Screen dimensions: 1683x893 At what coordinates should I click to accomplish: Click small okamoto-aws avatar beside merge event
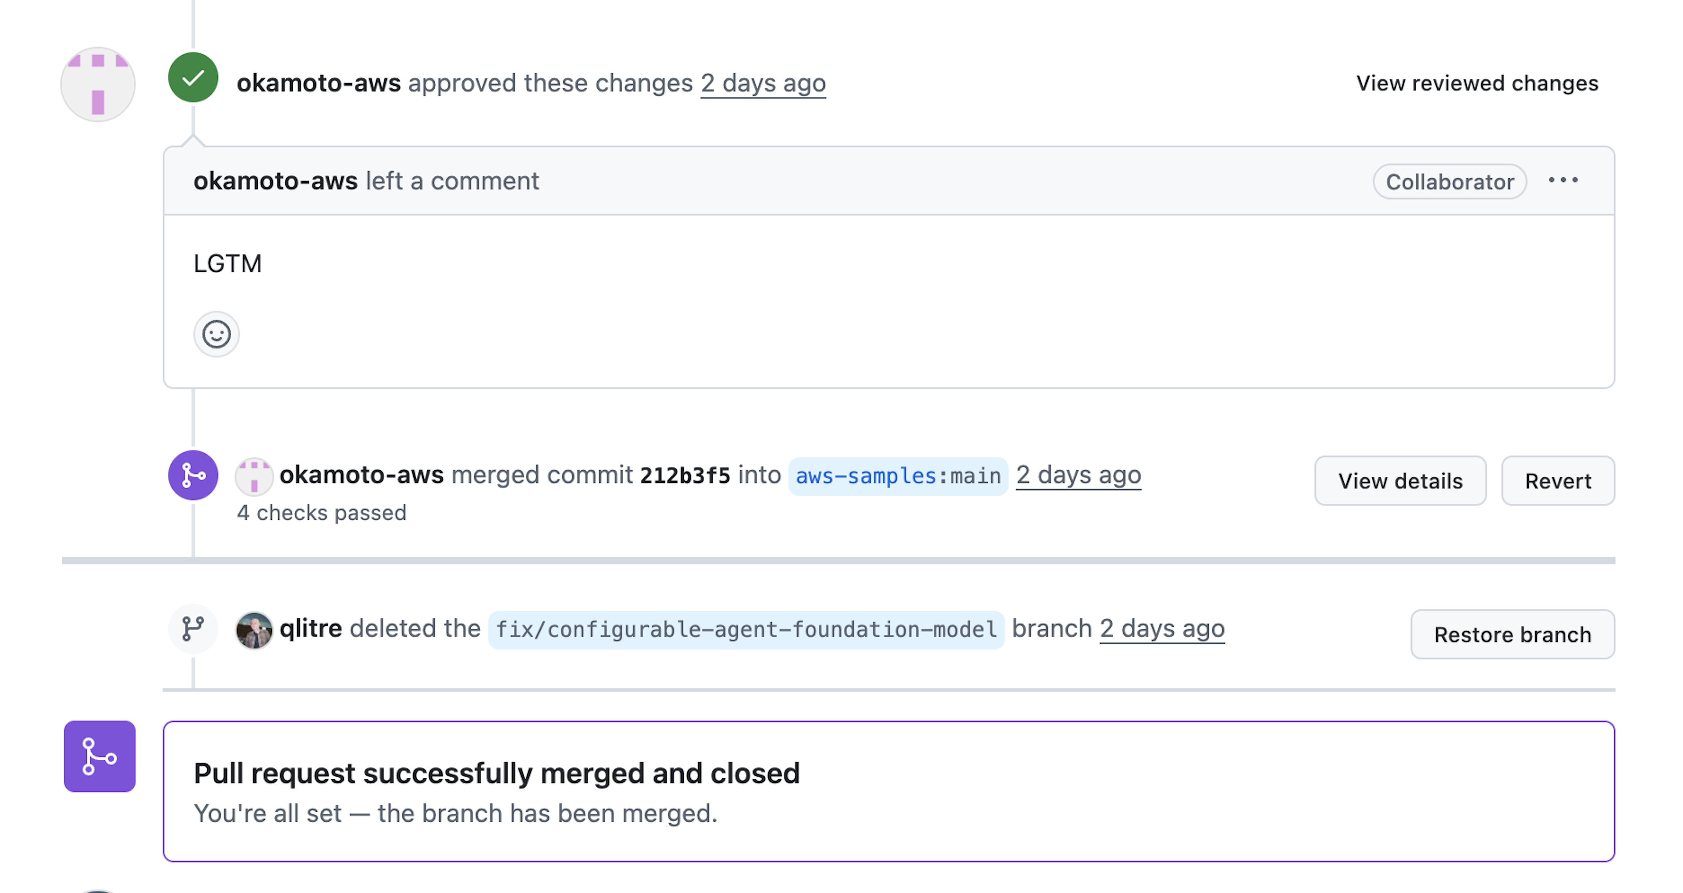coord(253,477)
